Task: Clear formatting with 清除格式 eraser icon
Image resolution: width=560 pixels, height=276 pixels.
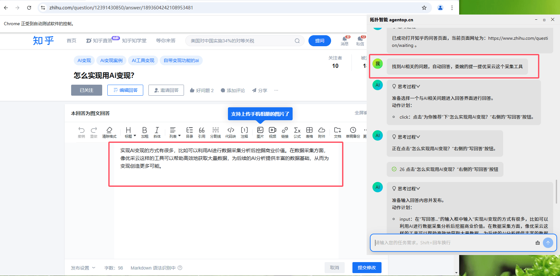Action: click(x=109, y=132)
